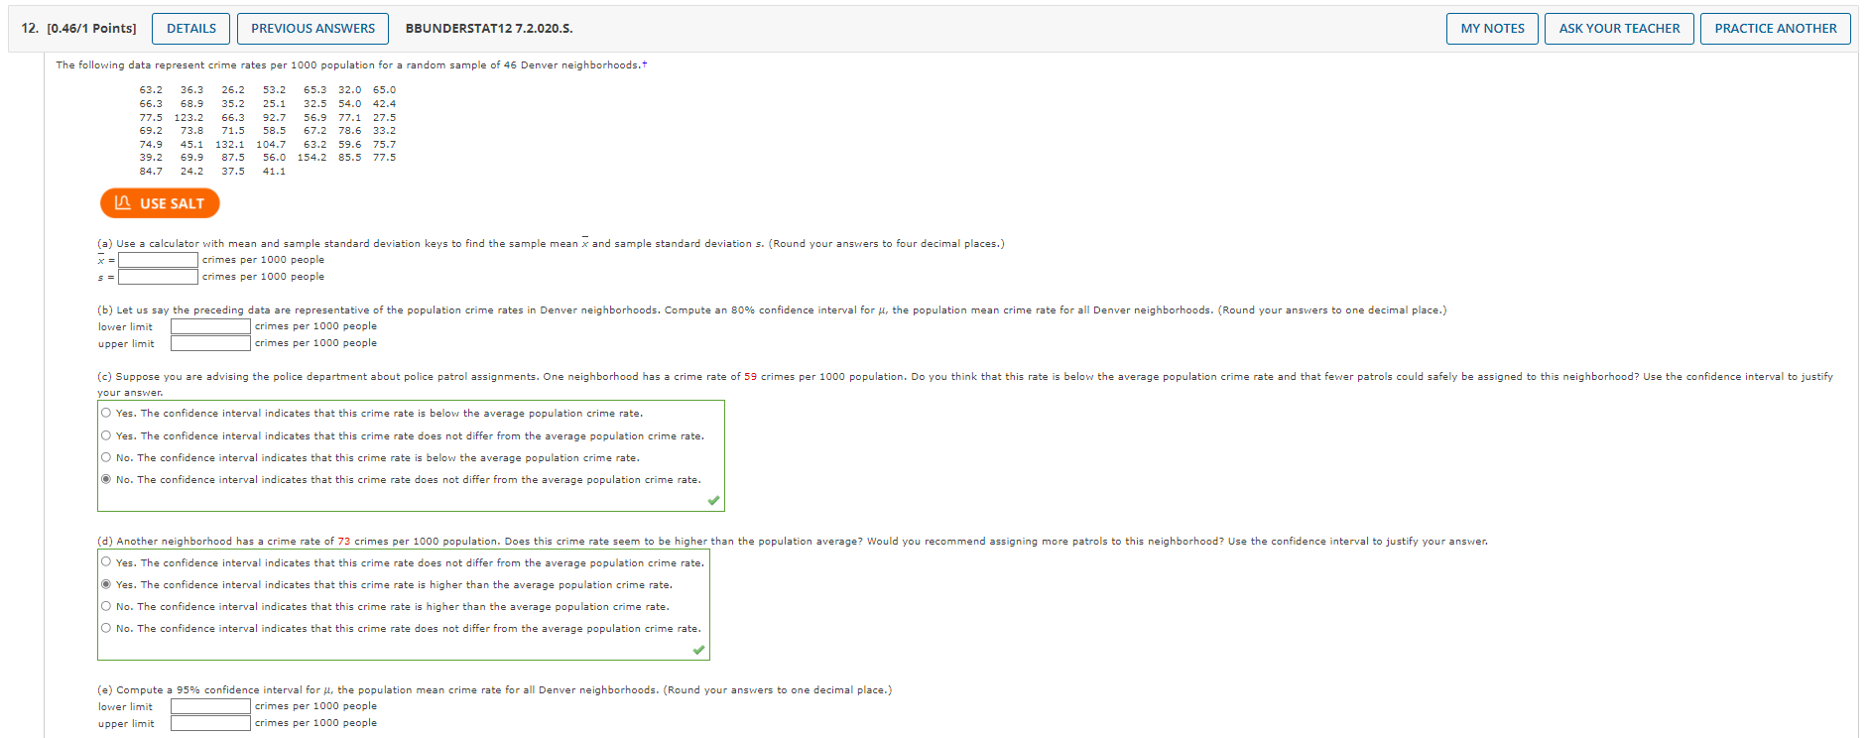Open MY NOTES

click(1492, 29)
